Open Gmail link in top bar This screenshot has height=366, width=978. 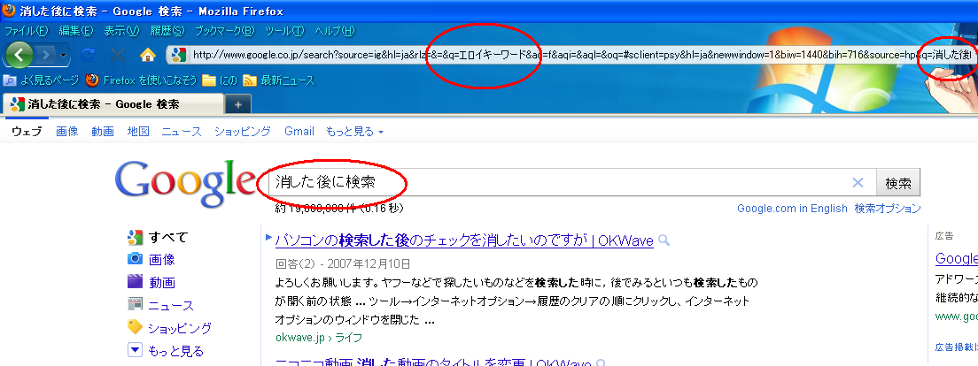tap(299, 132)
